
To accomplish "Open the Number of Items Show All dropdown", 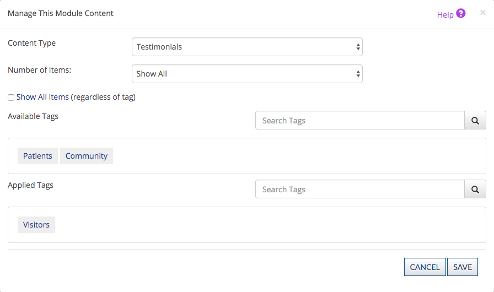I will coord(247,74).
